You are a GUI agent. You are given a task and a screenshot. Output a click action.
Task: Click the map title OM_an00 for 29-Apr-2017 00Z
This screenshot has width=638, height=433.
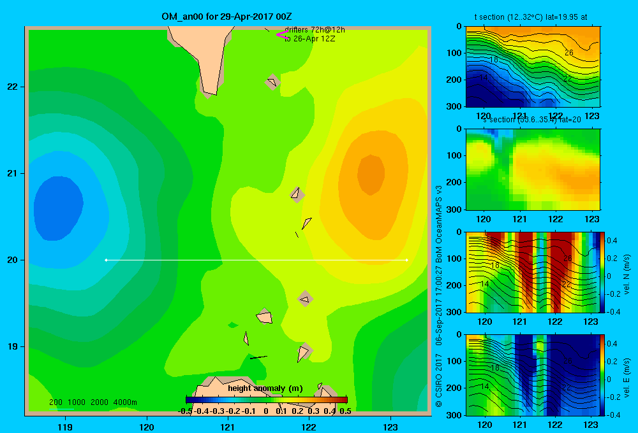click(x=226, y=17)
